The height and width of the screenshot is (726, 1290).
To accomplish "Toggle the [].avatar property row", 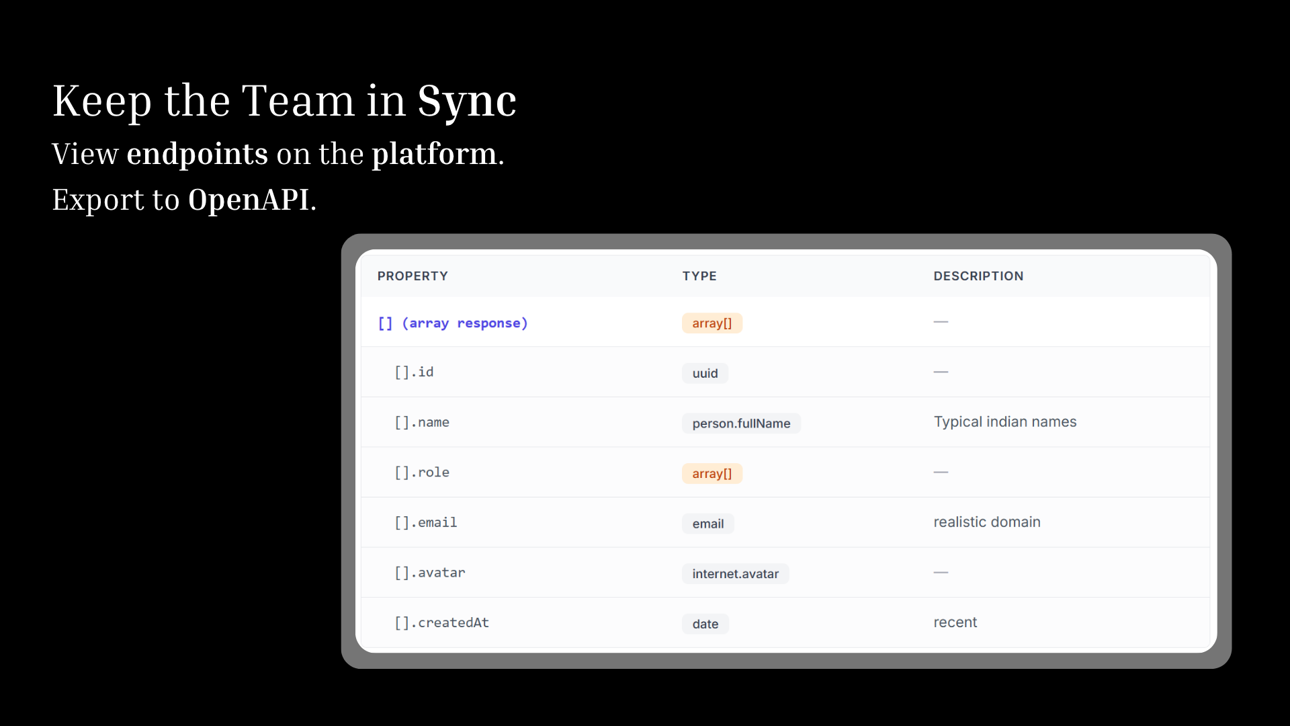I will 429,572.
